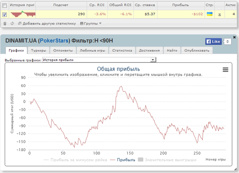The height and width of the screenshot is (173, 239).
Task: Click the Facebook Like button
Action: pyautogui.click(x=213, y=42)
